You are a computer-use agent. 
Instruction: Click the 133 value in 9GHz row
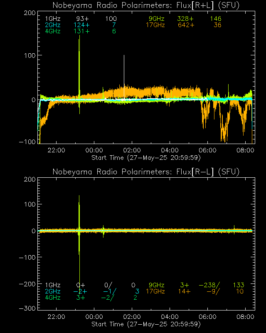pos(239,285)
